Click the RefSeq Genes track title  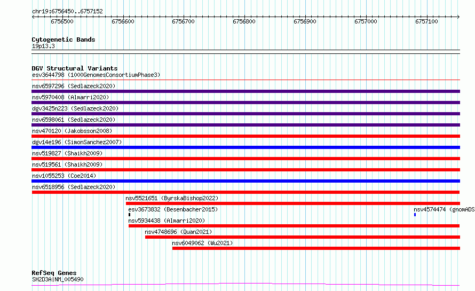(54, 273)
